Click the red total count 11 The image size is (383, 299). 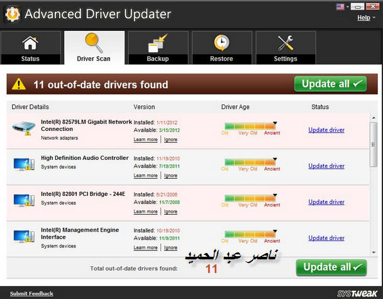(211, 269)
